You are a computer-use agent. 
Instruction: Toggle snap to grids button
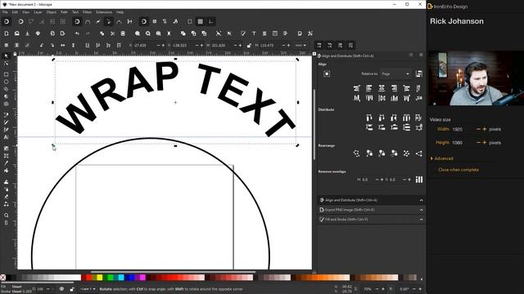point(200,22)
